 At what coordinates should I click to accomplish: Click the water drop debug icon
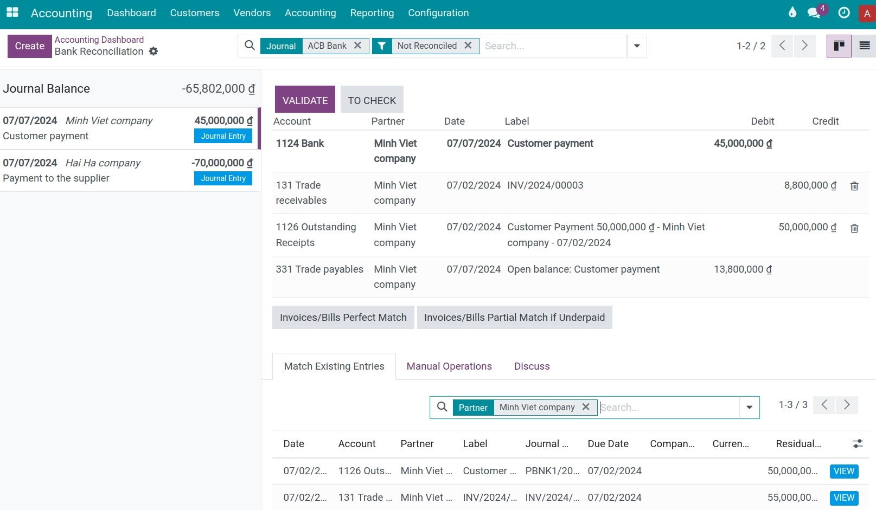(792, 12)
